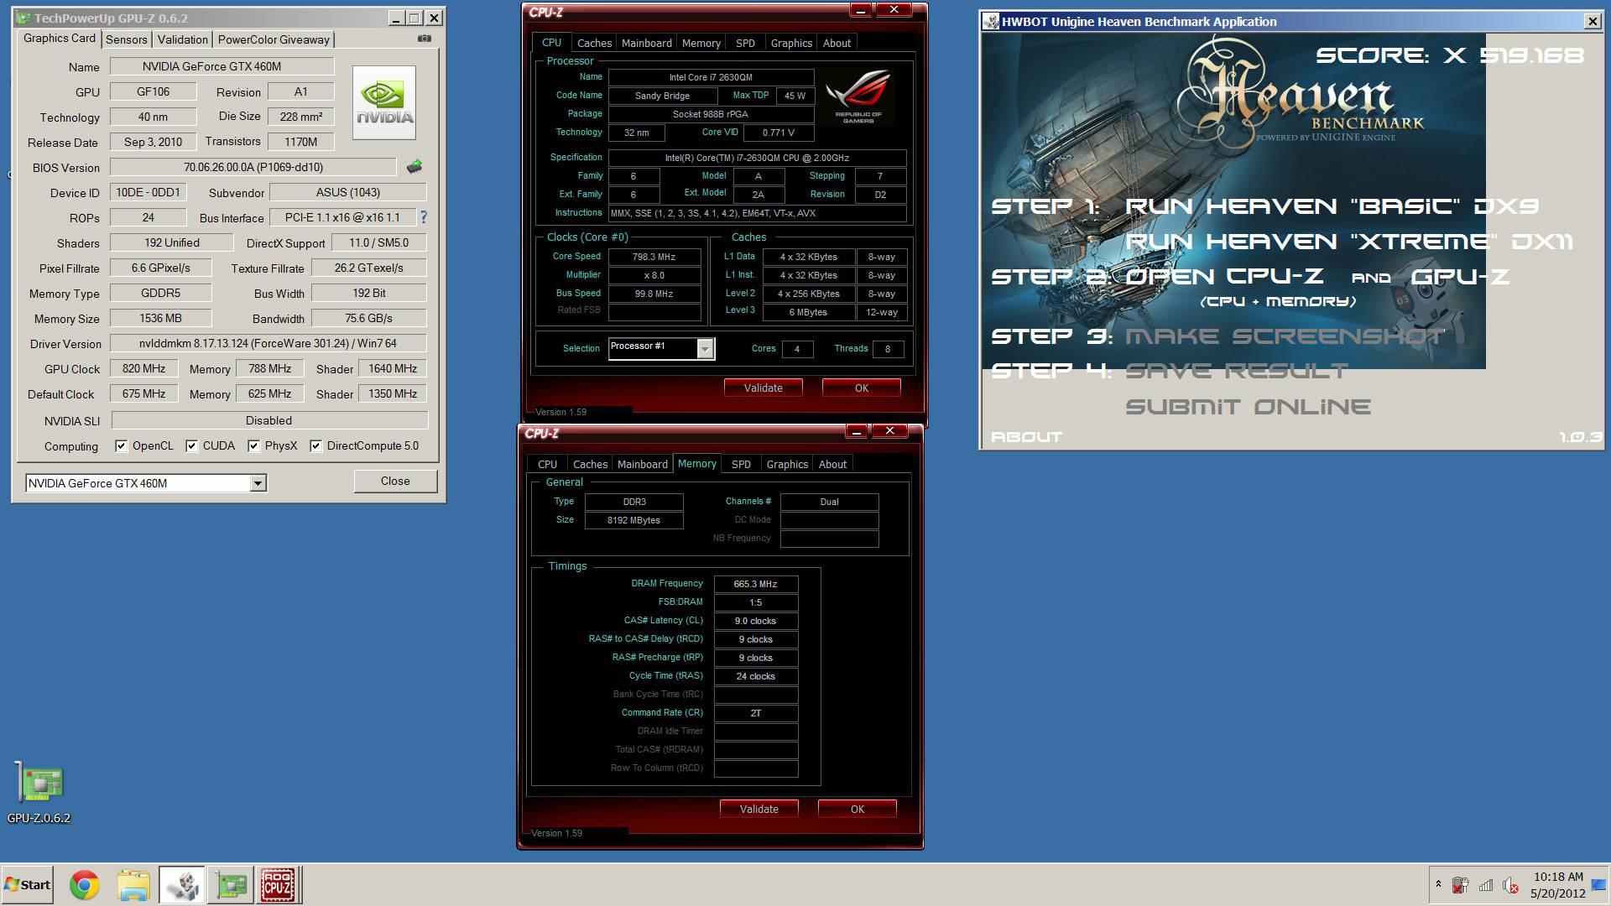
Task: Toggle the CUDA checkbox
Action: click(192, 446)
